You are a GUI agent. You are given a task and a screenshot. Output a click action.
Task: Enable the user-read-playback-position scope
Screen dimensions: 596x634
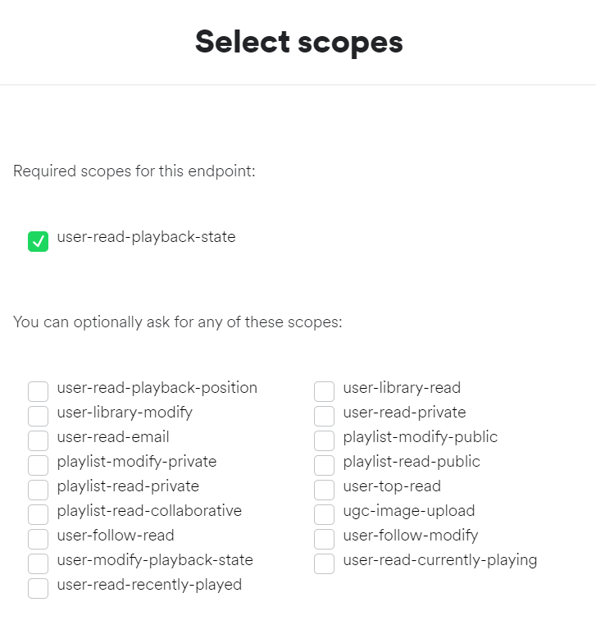pos(38,391)
